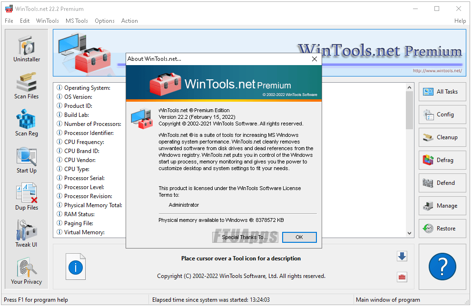Click the info list scrollbar thumb
Viewport: 472px width, 306px height.
409,110
